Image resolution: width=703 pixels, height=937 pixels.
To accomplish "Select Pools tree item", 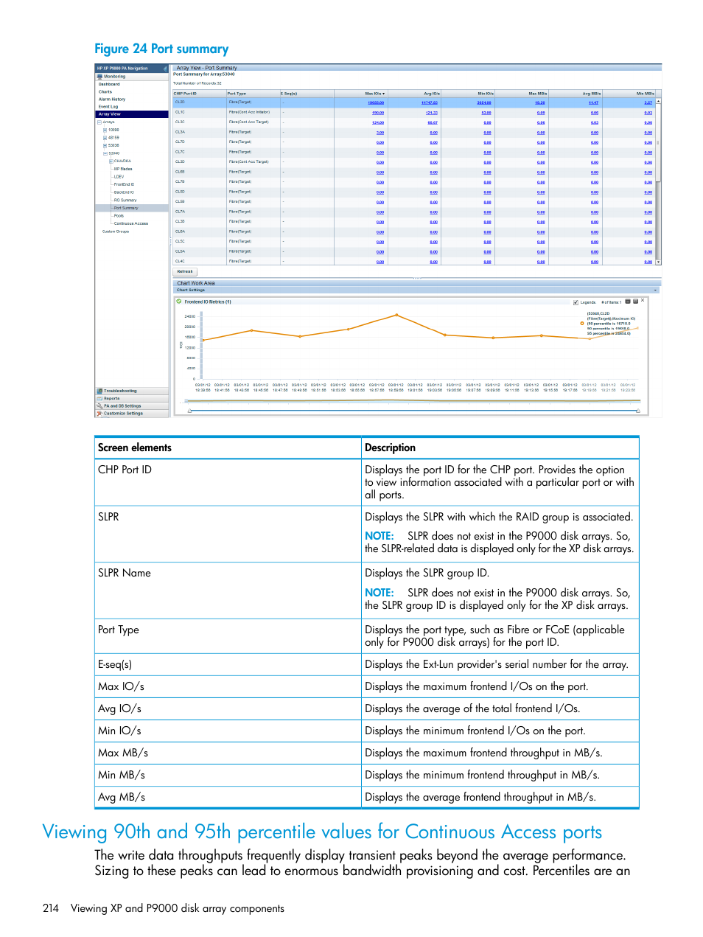I will [x=119, y=216].
